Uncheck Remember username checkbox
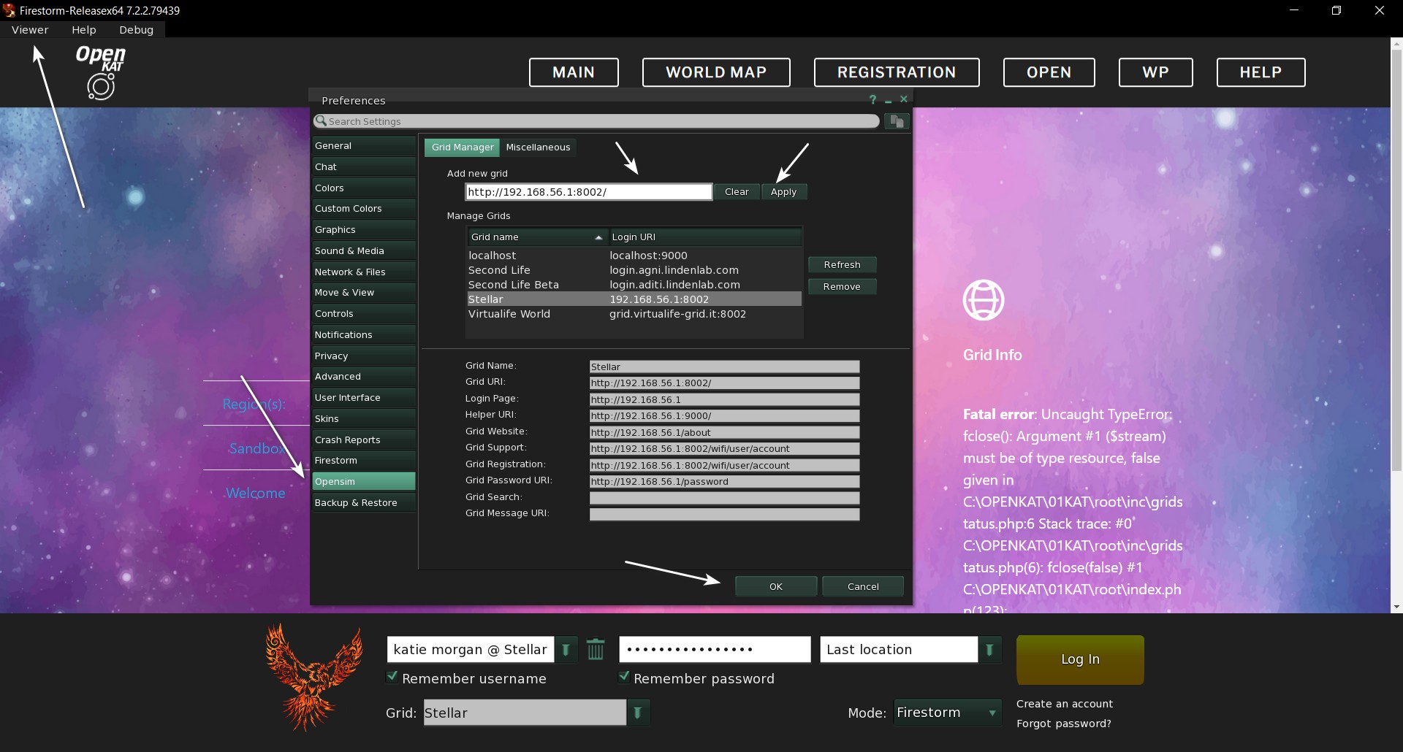 (x=392, y=678)
